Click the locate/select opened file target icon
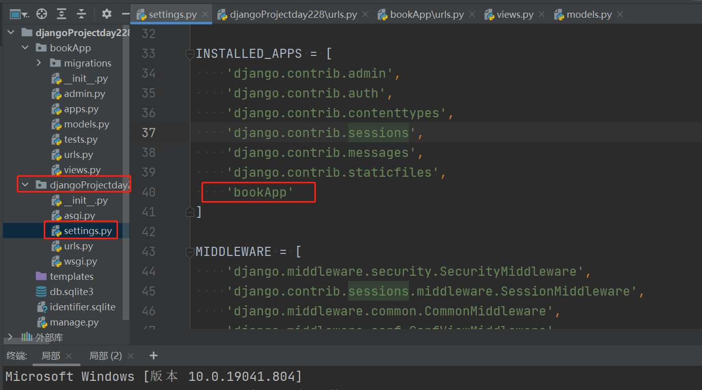Screen dimensions: 702x390 point(42,14)
